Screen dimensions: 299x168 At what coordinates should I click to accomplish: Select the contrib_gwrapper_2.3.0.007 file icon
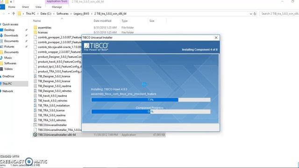pyautogui.click(x=35, y=37)
